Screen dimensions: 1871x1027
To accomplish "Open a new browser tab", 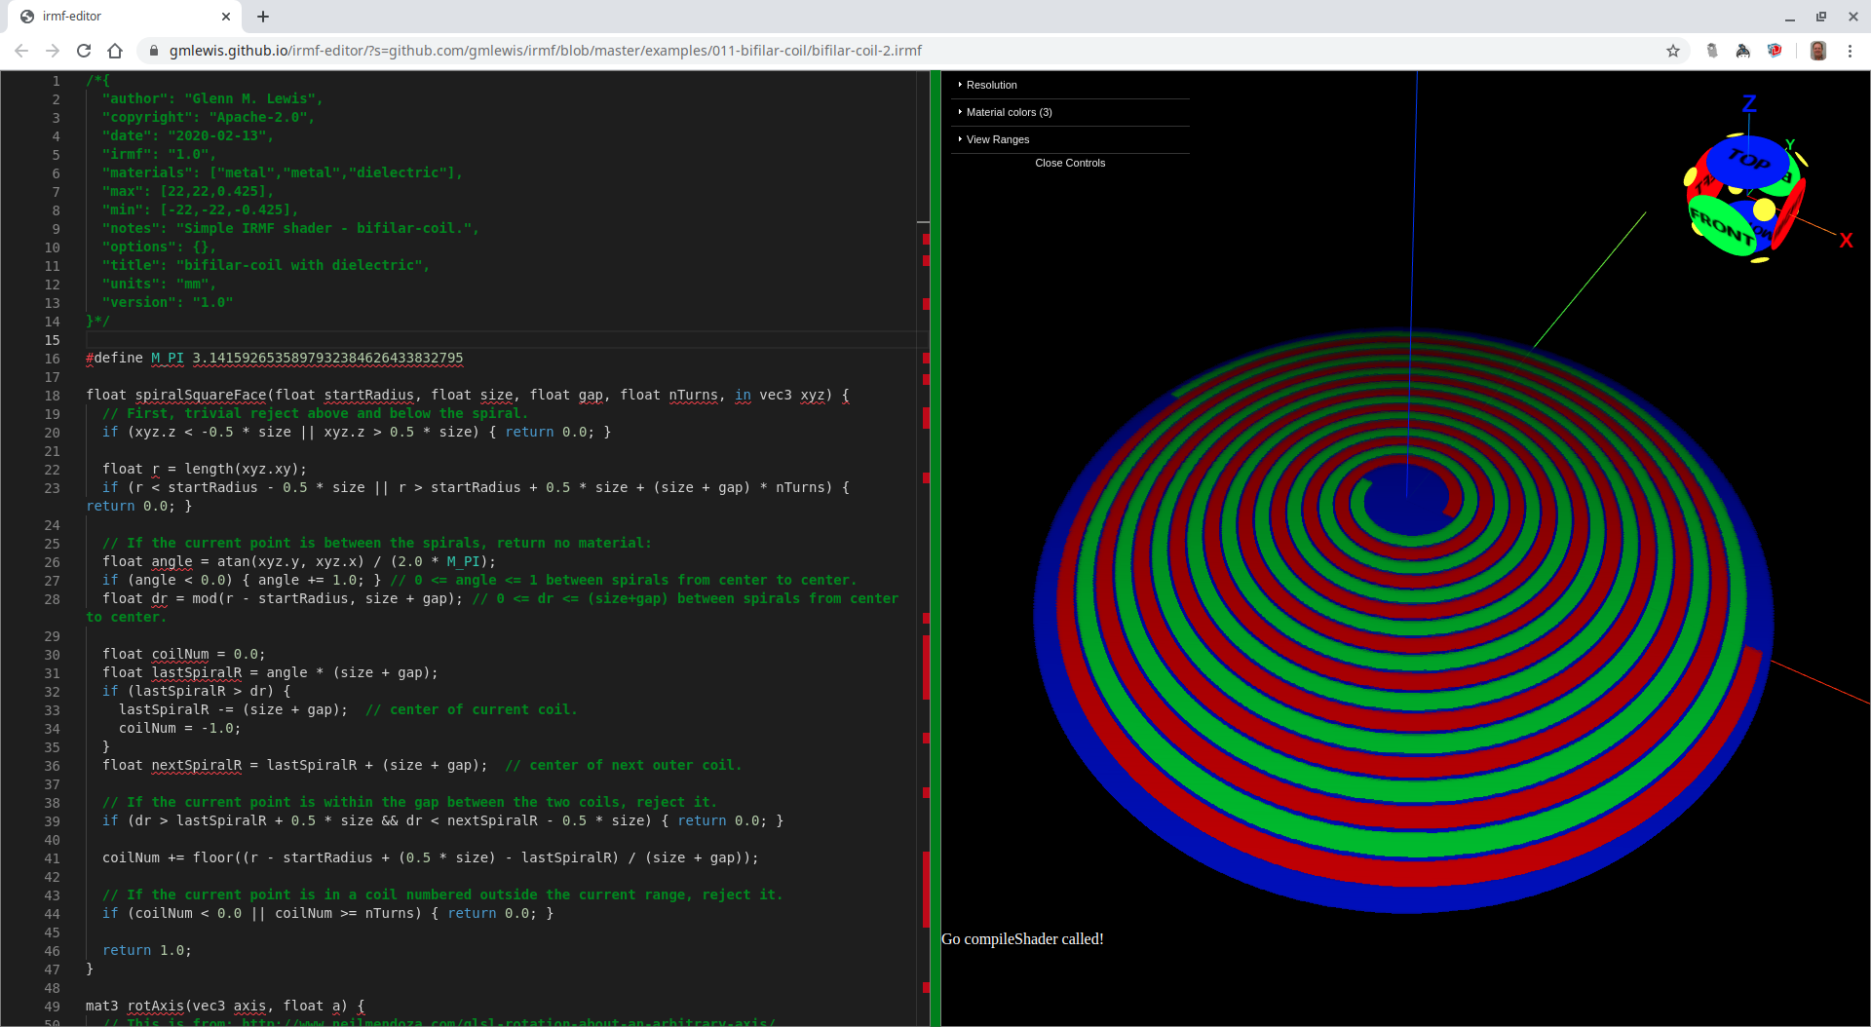I will (263, 17).
